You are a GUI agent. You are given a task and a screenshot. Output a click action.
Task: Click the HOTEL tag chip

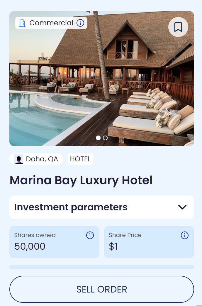pyautogui.click(x=80, y=159)
